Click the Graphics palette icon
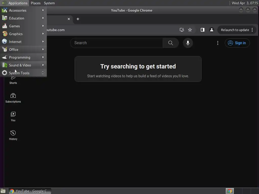The width and height of the screenshot is (259, 194). 5,34
